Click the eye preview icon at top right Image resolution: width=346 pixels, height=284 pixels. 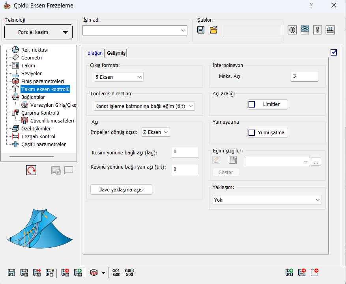click(305, 30)
